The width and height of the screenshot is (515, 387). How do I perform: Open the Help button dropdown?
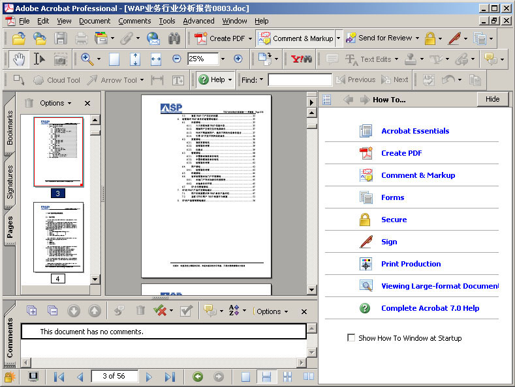[x=230, y=79]
